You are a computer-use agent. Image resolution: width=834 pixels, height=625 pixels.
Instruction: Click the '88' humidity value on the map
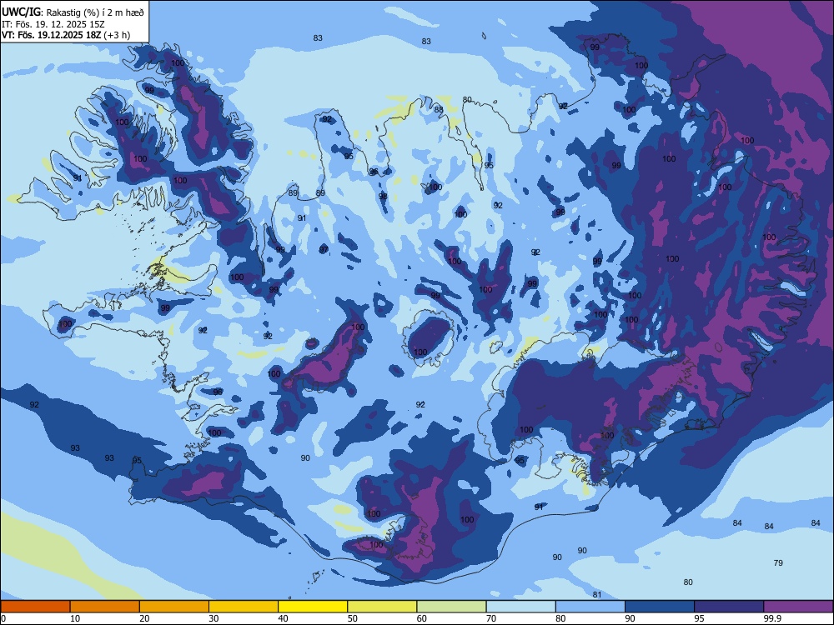coord(439,110)
